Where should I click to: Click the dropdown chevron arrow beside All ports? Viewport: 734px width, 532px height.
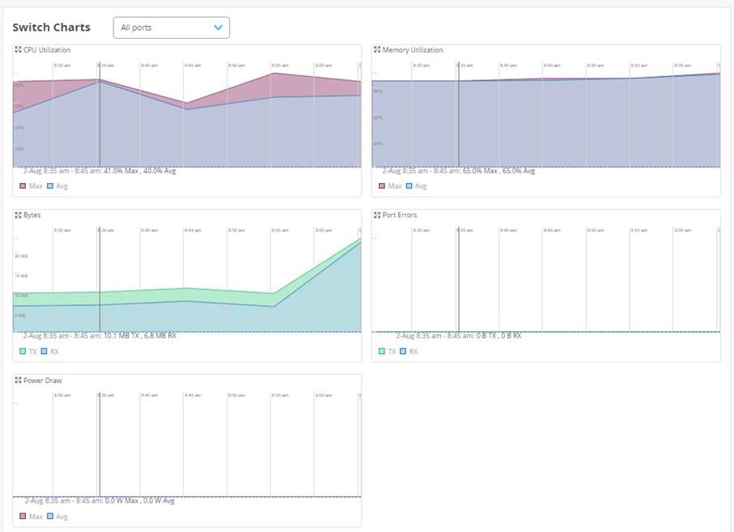point(218,28)
